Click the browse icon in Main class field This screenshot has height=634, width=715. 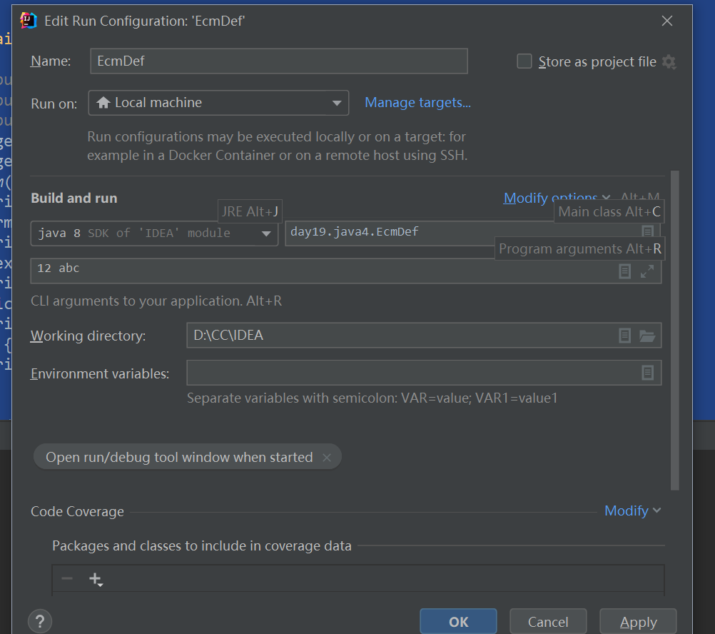pyautogui.click(x=647, y=232)
